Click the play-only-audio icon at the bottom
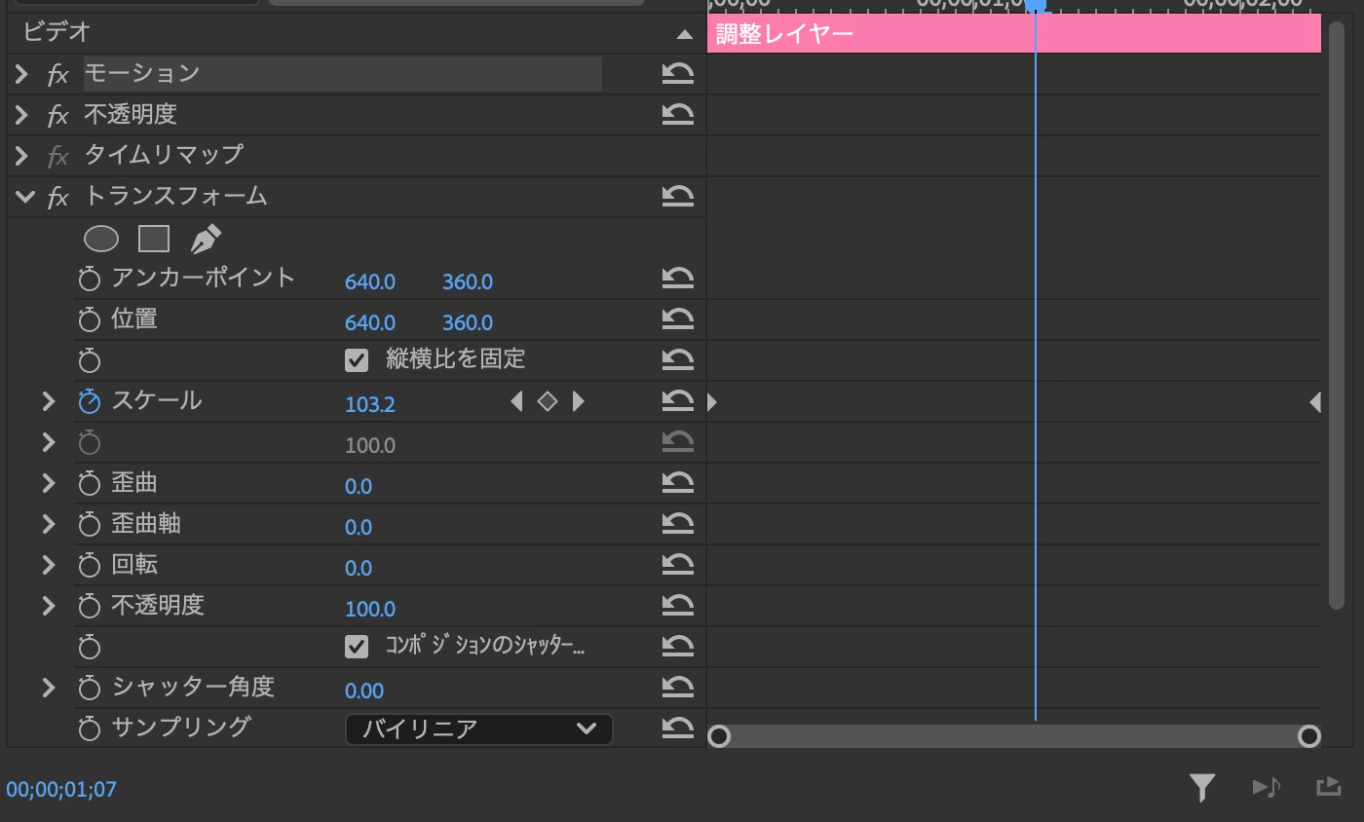The height and width of the screenshot is (822, 1364). [x=1267, y=787]
